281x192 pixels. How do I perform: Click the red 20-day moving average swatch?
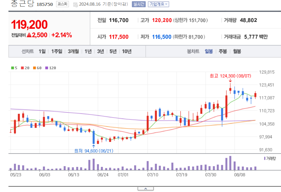(x=23, y=68)
